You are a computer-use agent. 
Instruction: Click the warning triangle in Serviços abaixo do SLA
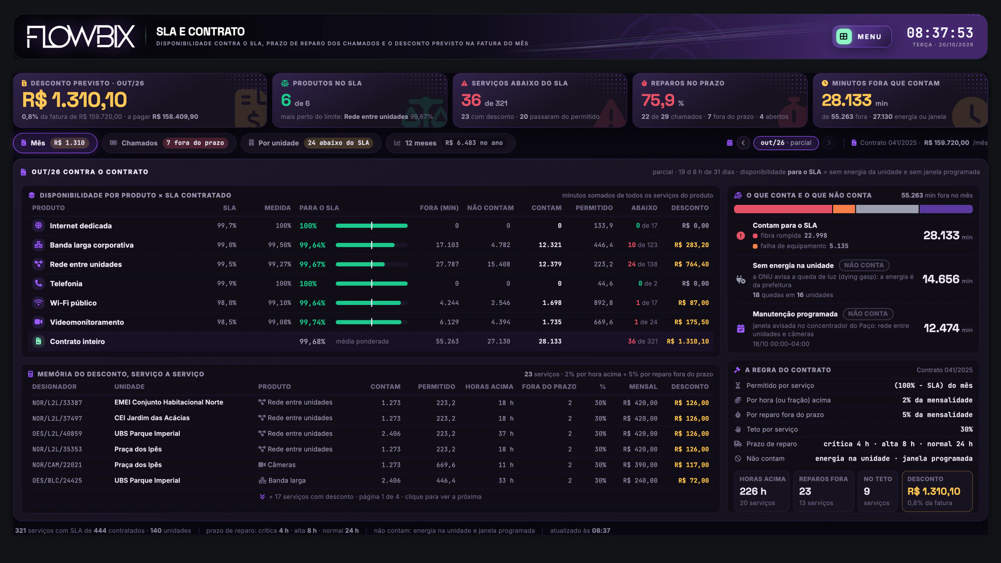465,83
